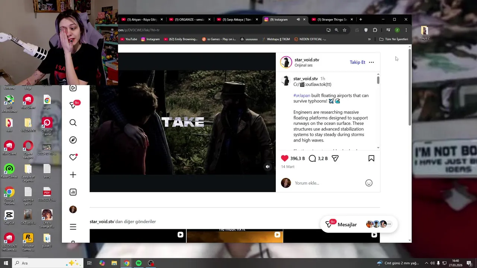Open the Windows Start button

tap(6, 263)
